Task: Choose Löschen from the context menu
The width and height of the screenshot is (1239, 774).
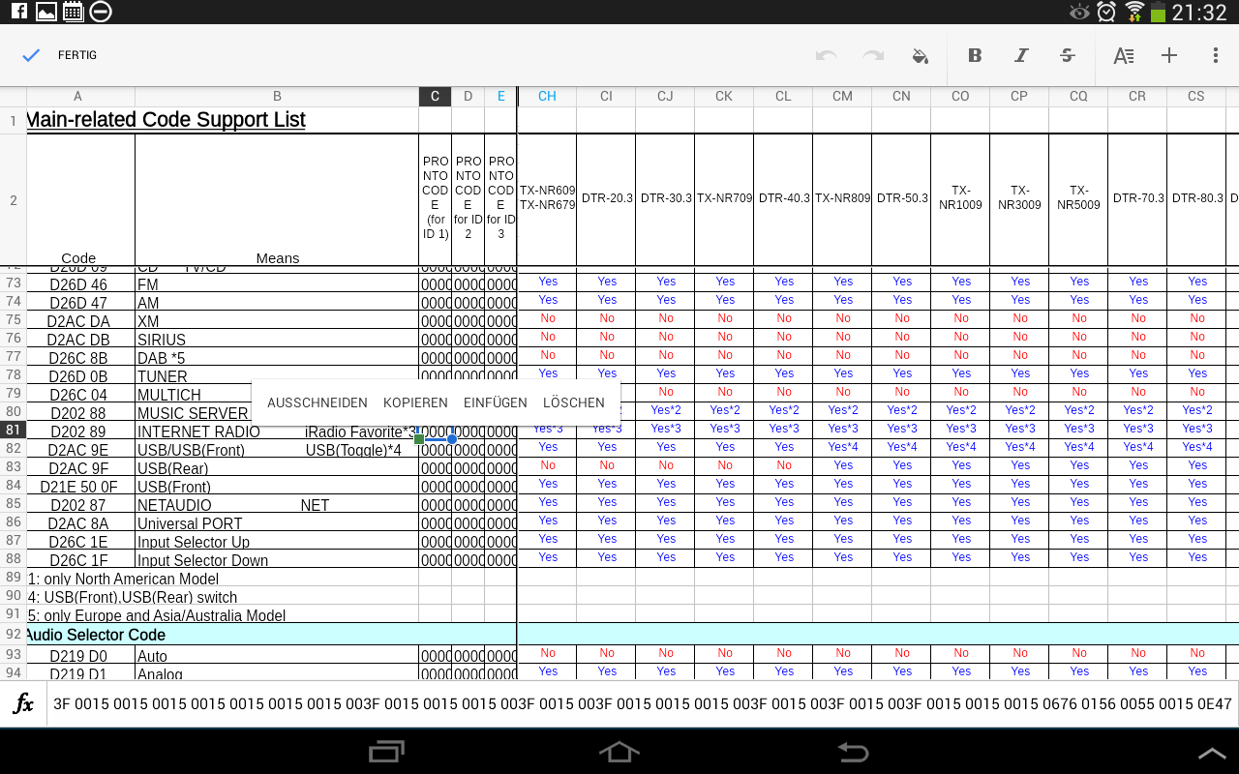Action: pyautogui.click(x=574, y=402)
